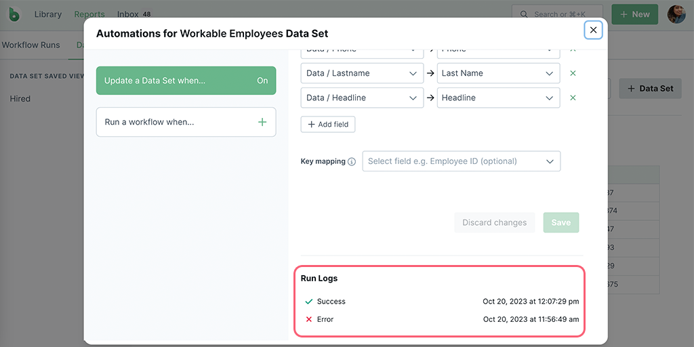
Task: Click the Run Logs heading
Action: pos(319,279)
